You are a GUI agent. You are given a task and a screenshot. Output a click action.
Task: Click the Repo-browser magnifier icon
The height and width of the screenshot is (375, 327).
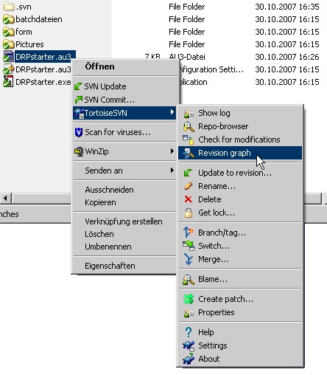tap(189, 127)
